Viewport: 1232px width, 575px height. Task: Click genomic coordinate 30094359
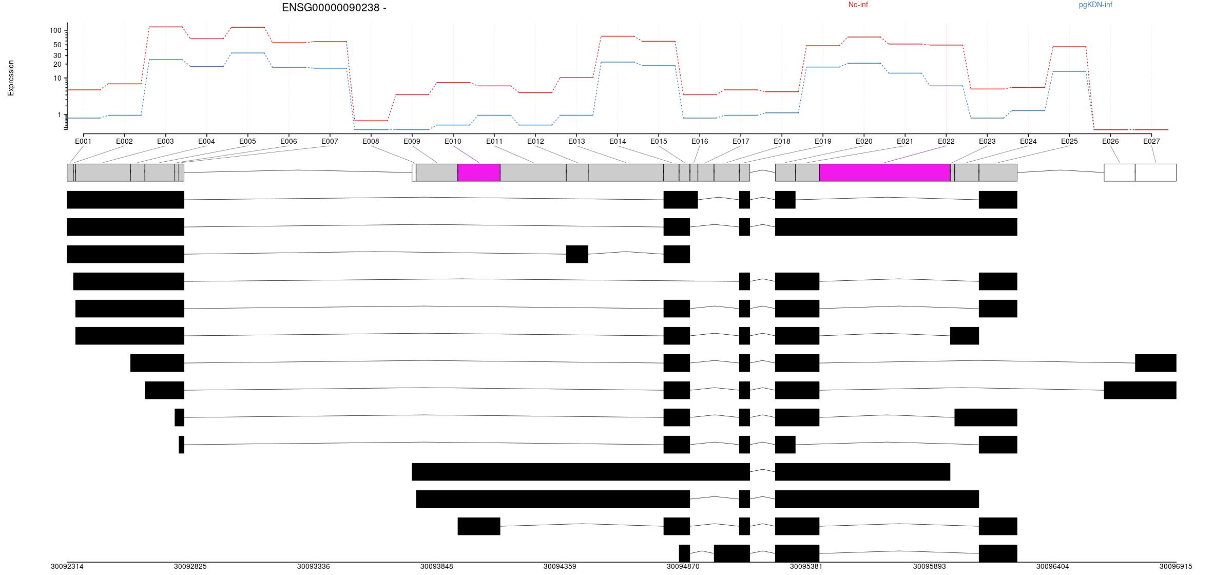560,567
